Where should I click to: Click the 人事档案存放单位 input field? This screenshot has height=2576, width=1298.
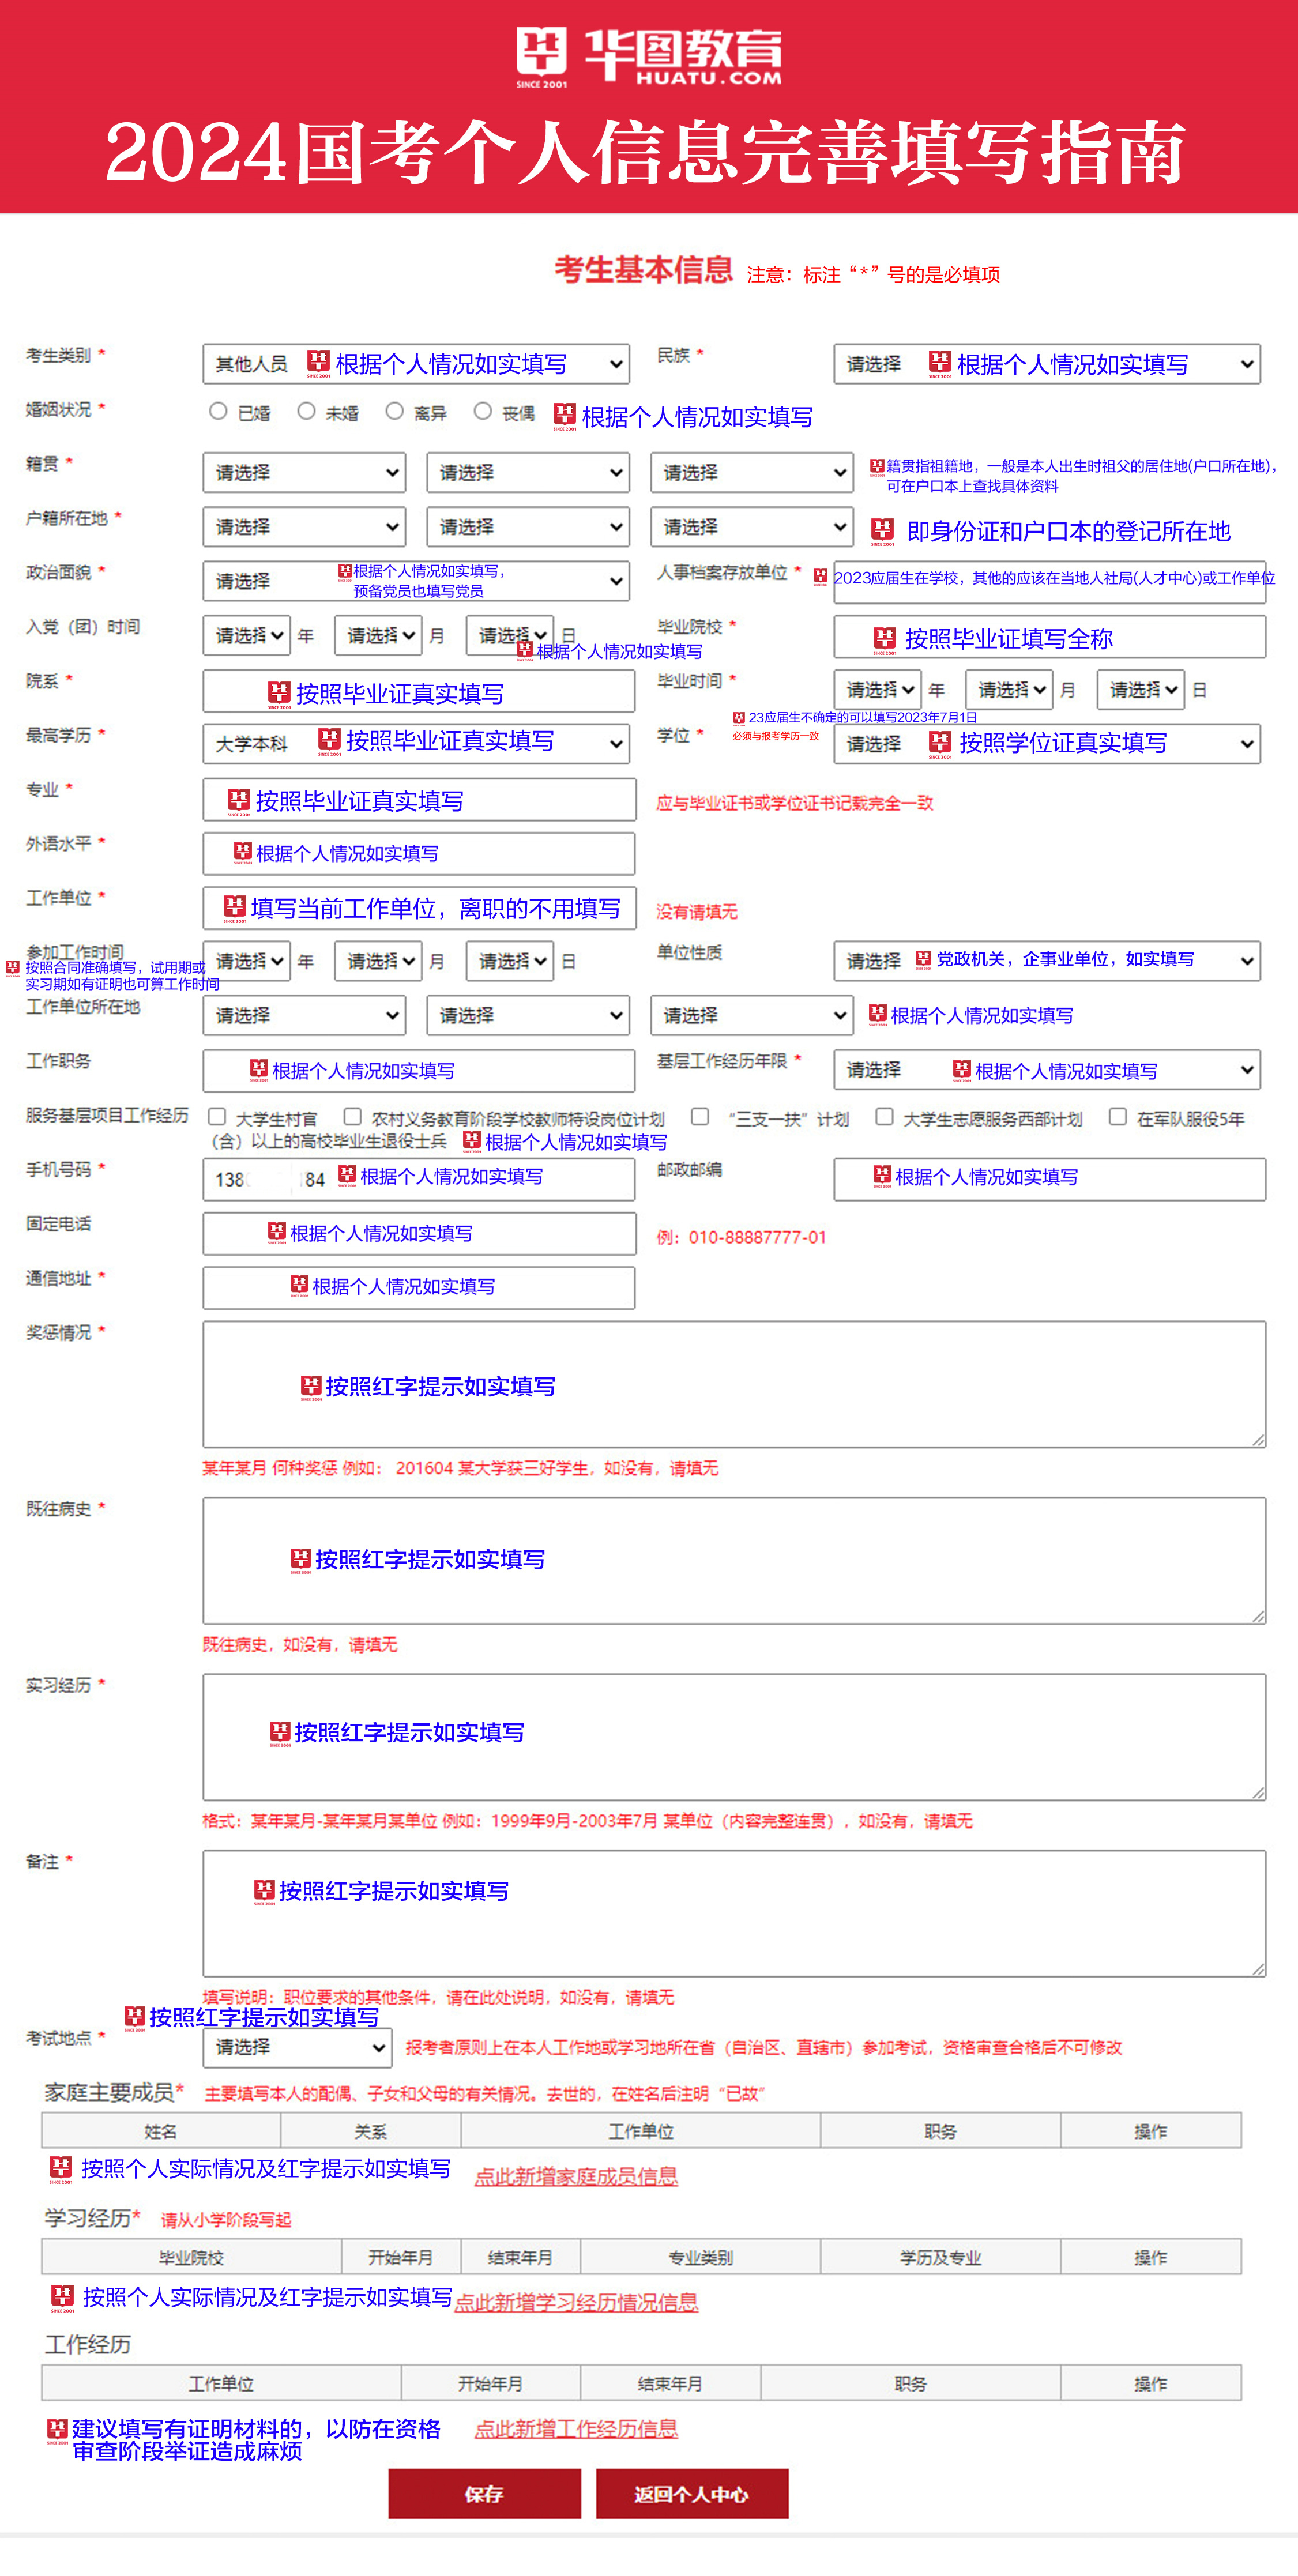coord(1050,583)
